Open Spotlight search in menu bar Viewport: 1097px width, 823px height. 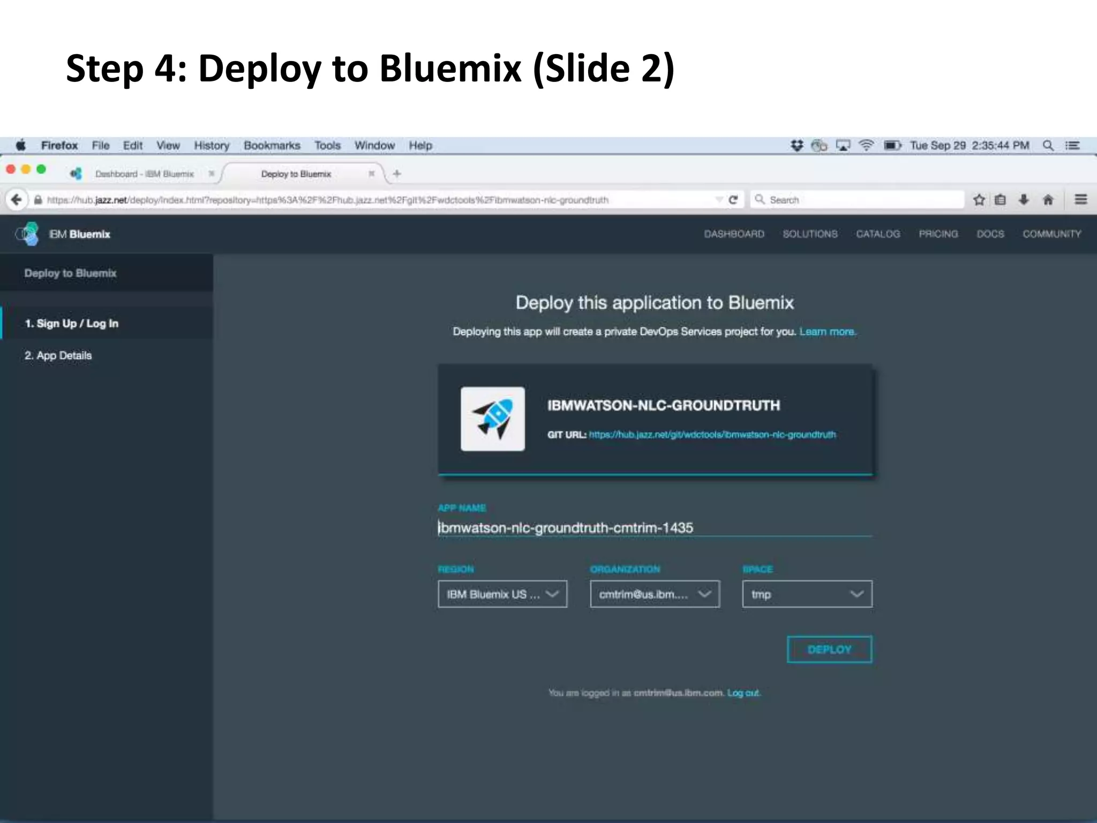coord(1048,145)
